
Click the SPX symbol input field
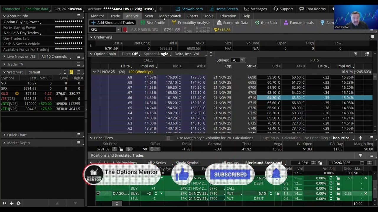(x=102, y=30)
